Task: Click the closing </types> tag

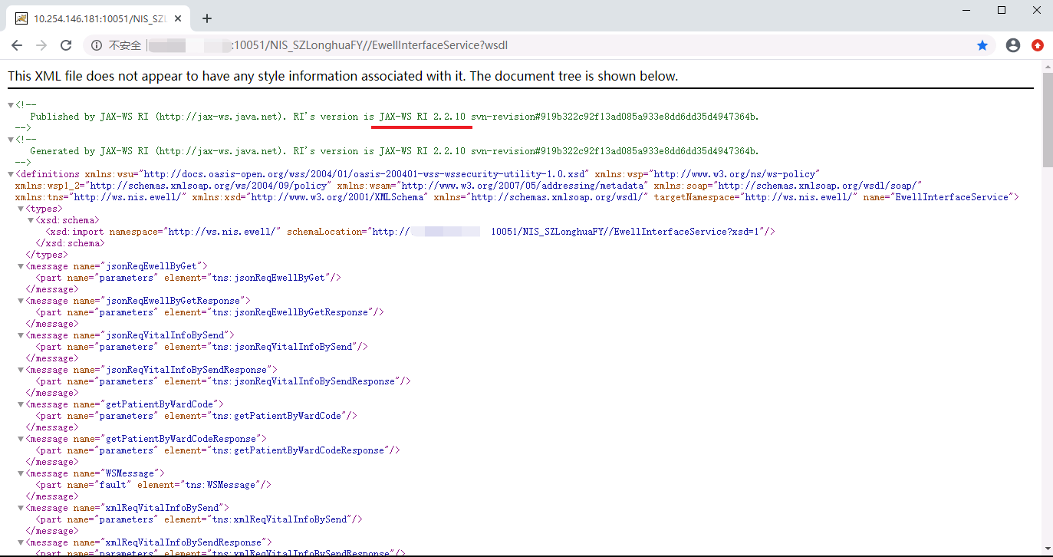Action: pyautogui.click(x=46, y=255)
